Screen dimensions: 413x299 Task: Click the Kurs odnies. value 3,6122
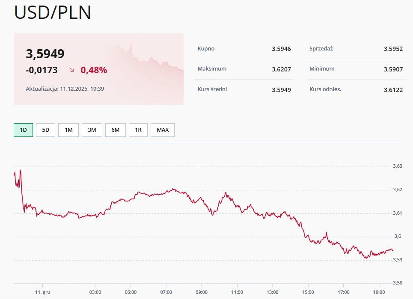(393, 89)
